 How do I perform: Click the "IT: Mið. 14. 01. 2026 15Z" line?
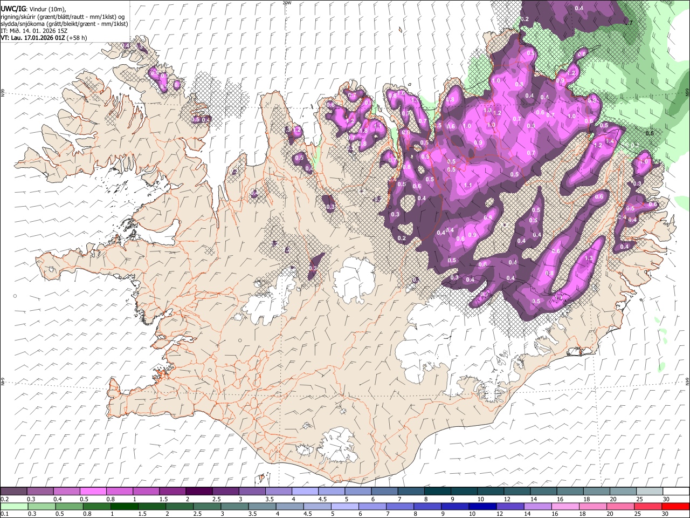34,31
